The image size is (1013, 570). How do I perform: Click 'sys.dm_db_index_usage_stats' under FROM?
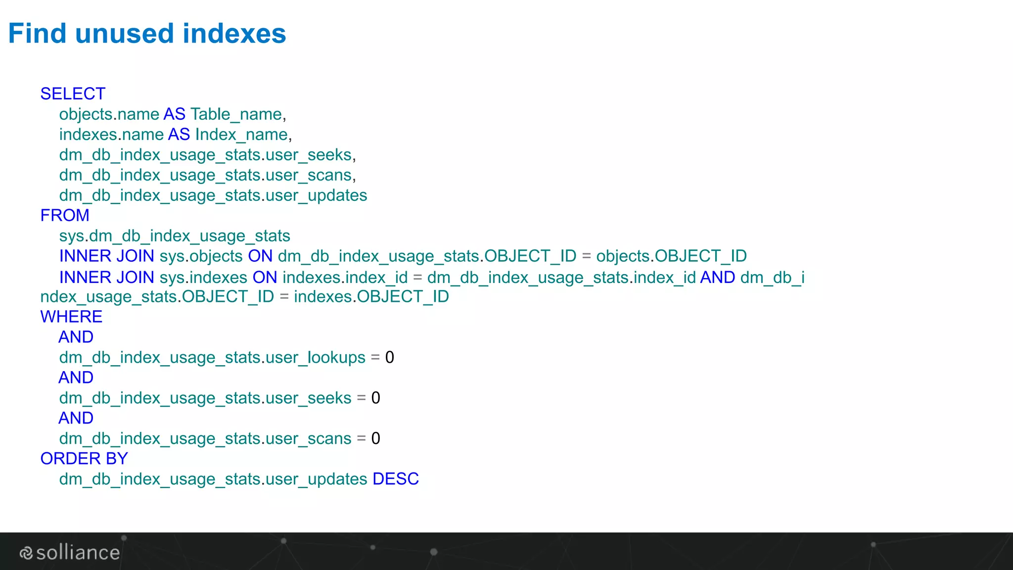(x=175, y=236)
